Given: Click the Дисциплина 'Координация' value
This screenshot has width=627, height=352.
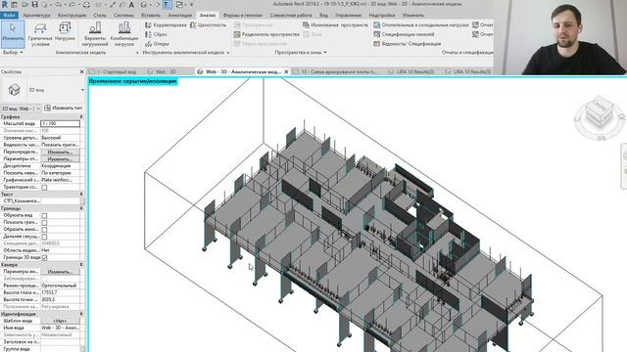Looking at the screenshot, I should [61, 165].
